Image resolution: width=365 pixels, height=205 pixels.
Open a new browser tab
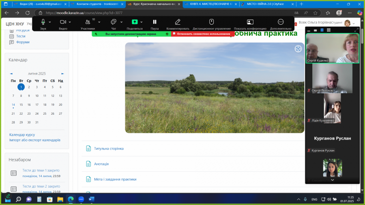pos(301,4)
